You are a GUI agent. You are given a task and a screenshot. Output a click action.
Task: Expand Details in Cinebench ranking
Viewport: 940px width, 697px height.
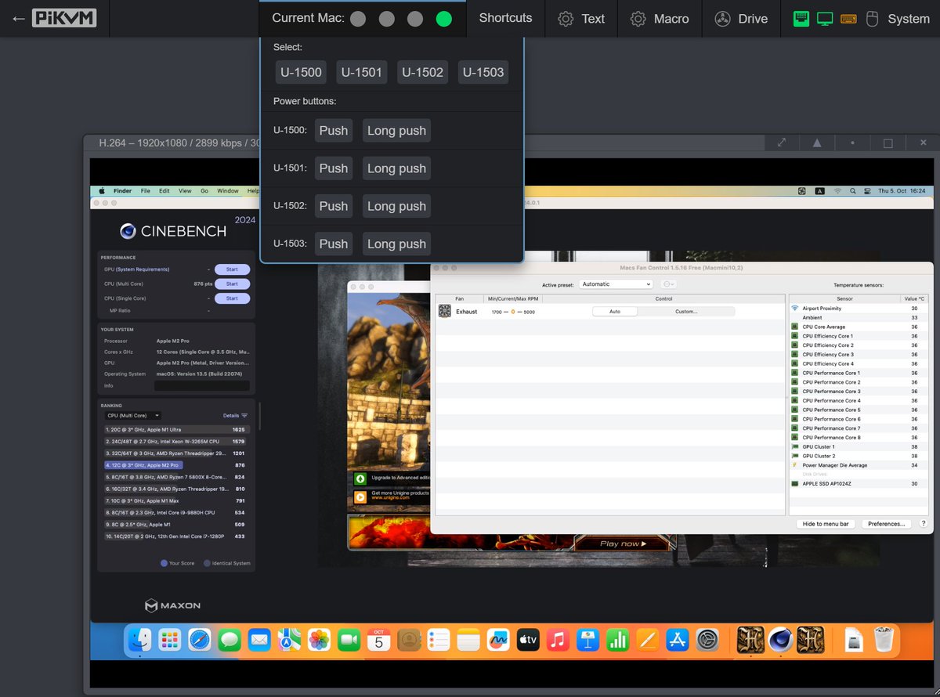(x=235, y=416)
